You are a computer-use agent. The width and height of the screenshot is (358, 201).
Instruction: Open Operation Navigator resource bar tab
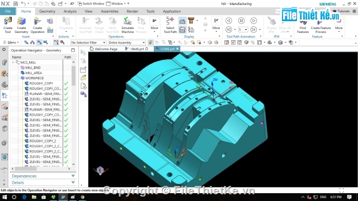[x=4, y=95]
